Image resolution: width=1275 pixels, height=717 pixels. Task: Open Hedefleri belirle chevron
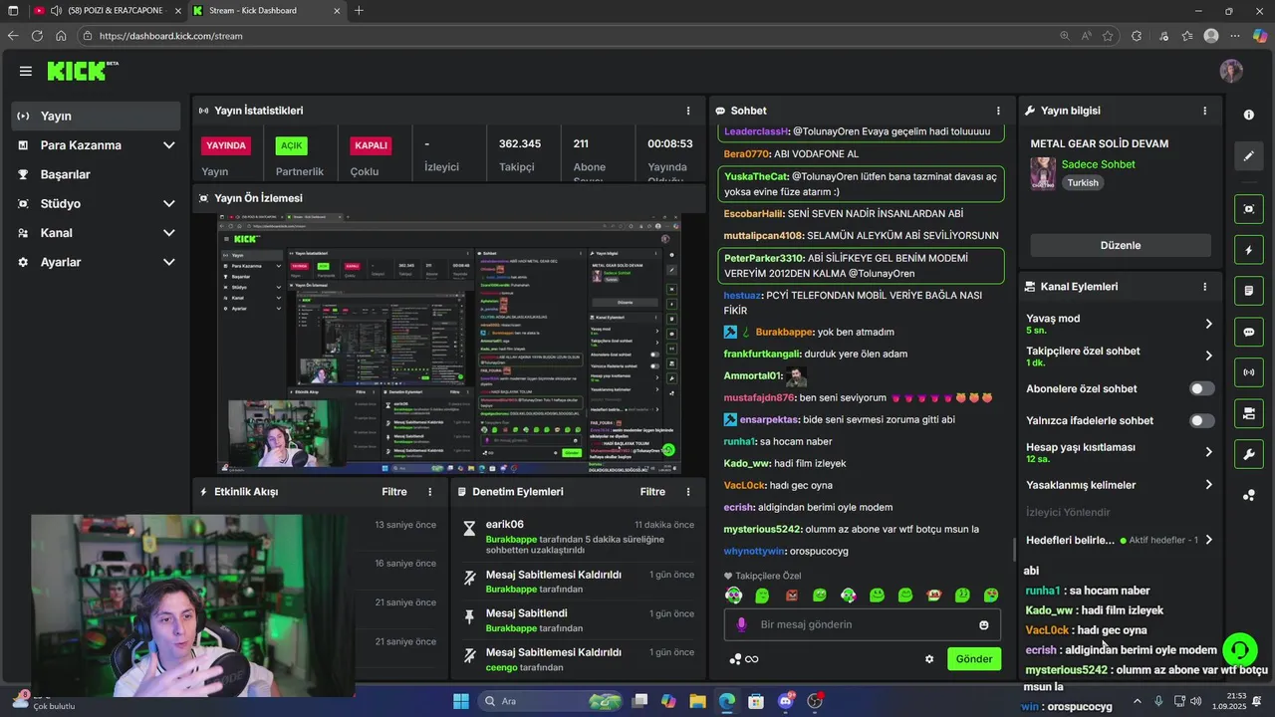1208,540
